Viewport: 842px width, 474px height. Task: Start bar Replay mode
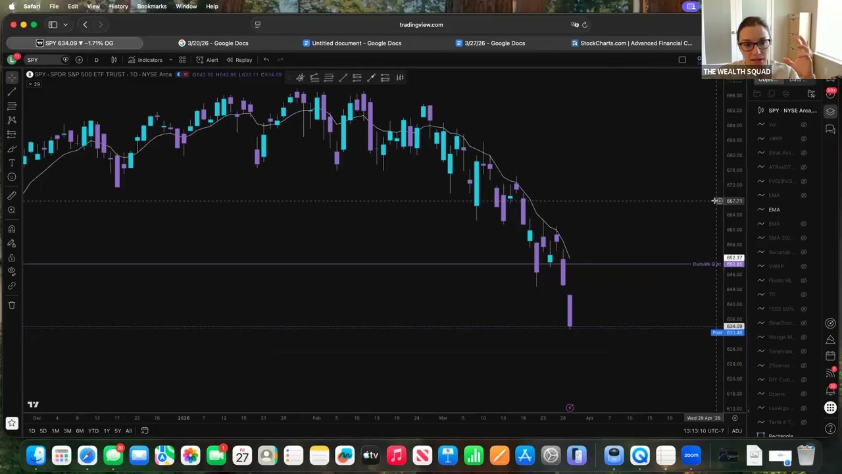coord(239,60)
